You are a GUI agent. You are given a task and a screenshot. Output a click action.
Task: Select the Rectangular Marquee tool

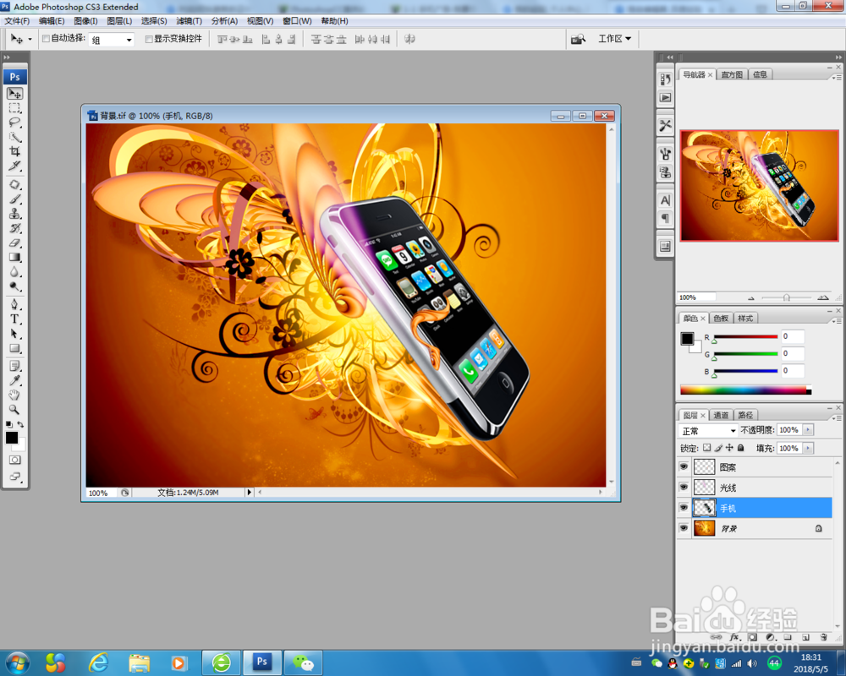tap(14, 108)
